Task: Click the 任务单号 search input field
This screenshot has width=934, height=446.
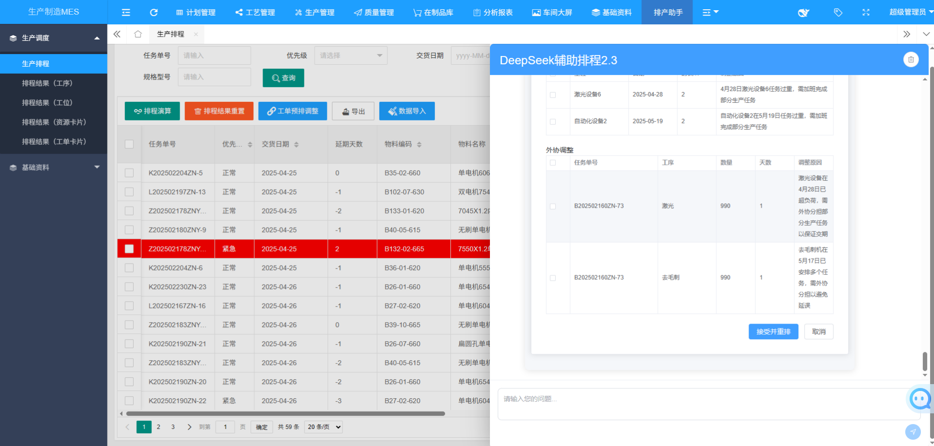Action: click(x=214, y=56)
